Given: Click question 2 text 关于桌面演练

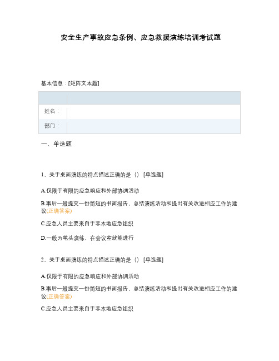Looking at the screenshot, I should pos(90,260).
